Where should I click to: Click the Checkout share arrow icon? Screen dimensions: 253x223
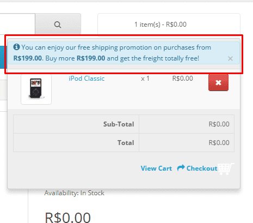coord(181,168)
